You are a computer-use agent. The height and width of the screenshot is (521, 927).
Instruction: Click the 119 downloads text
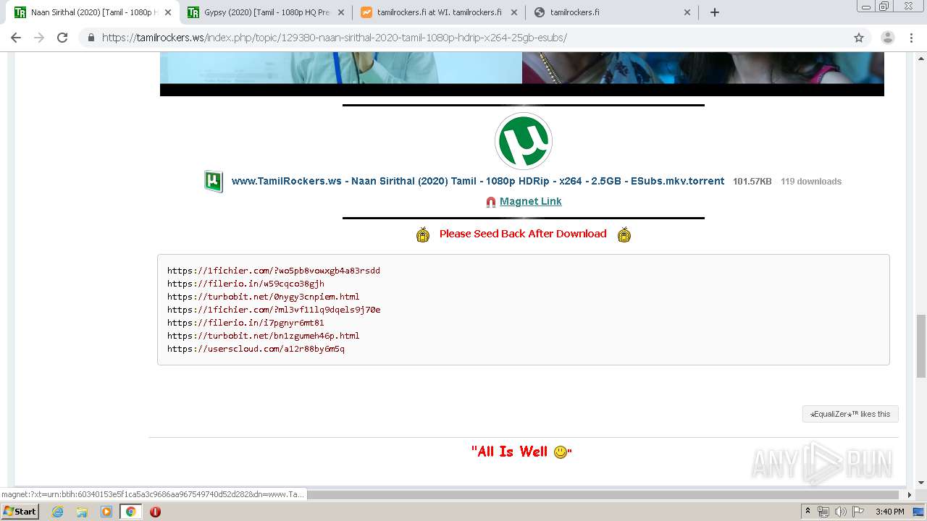click(x=811, y=182)
